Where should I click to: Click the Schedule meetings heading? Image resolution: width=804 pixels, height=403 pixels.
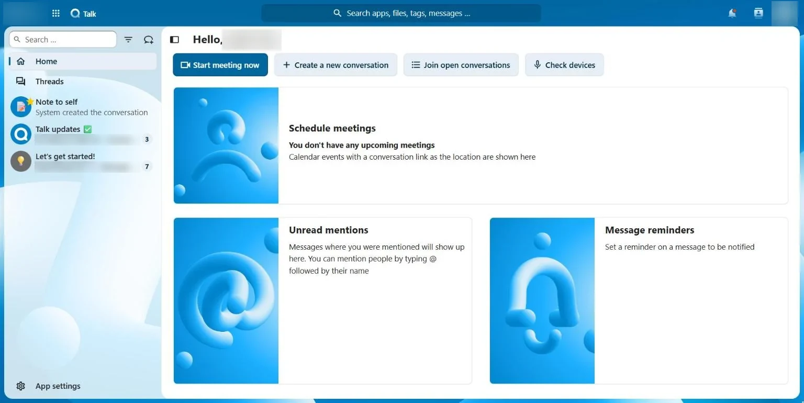[x=332, y=128]
